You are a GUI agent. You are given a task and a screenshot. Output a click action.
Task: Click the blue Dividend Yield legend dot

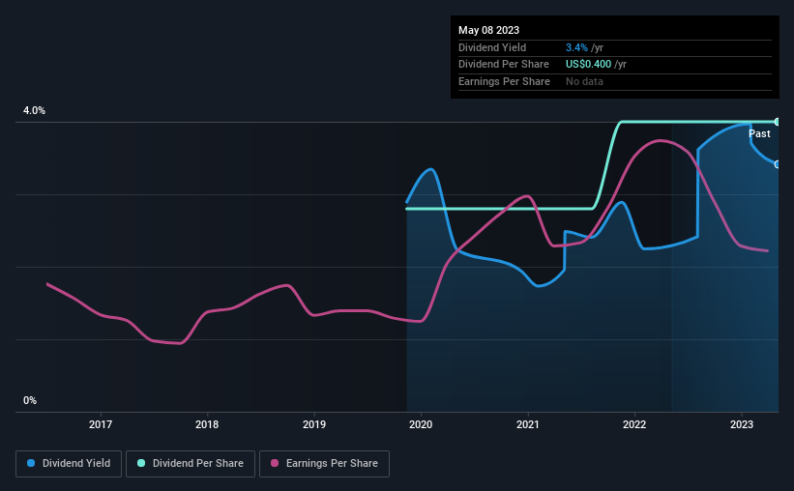click(31, 463)
